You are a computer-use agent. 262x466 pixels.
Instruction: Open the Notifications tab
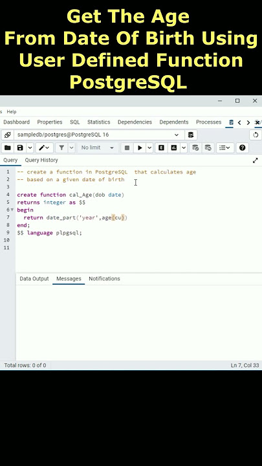click(104, 279)
